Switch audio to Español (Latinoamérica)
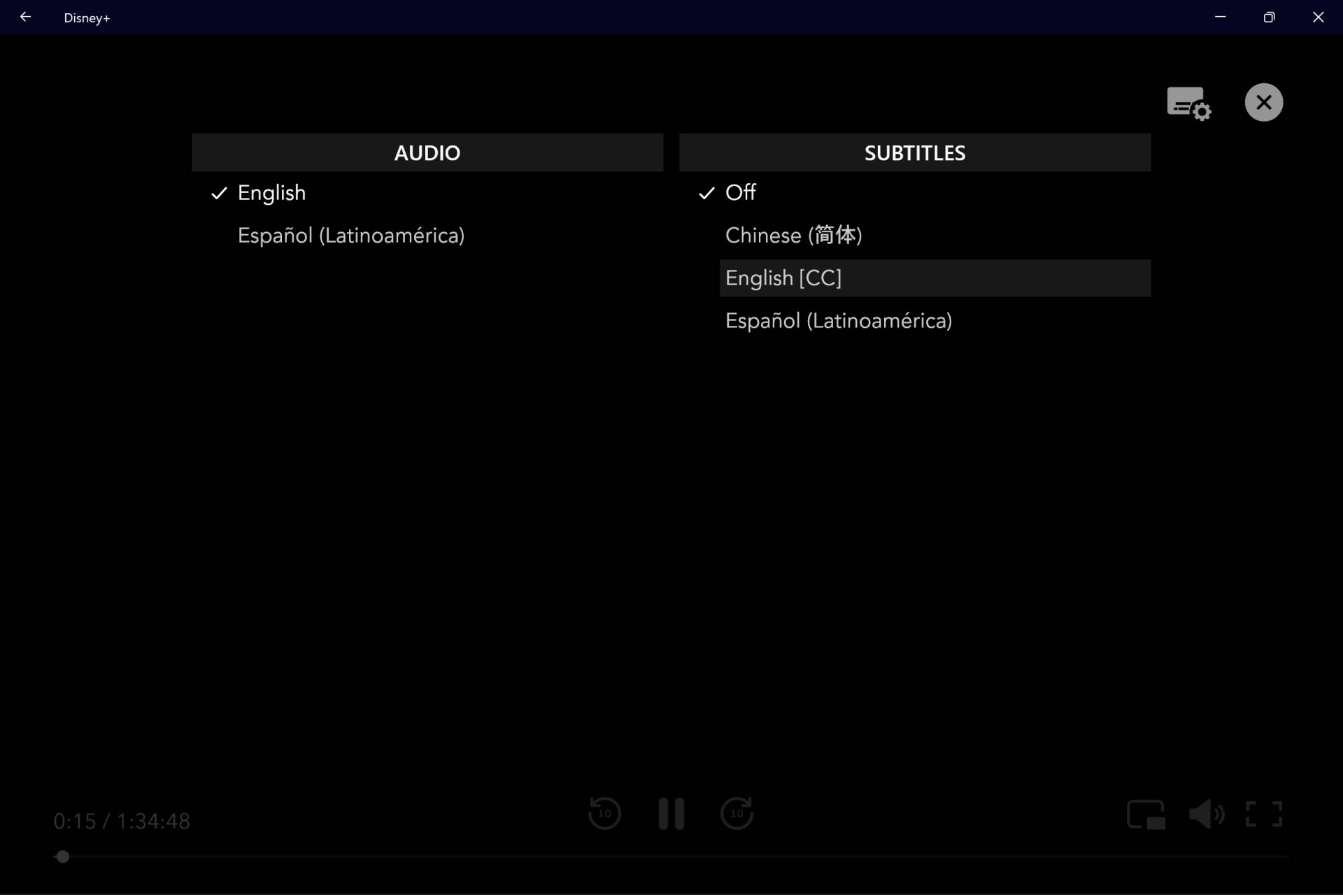 pos(350,236)
